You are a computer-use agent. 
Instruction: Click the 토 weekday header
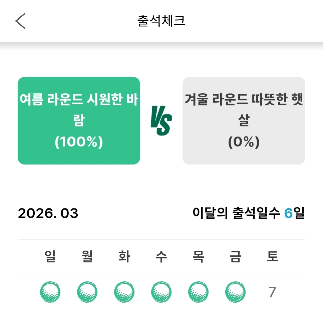click(273, 257)
